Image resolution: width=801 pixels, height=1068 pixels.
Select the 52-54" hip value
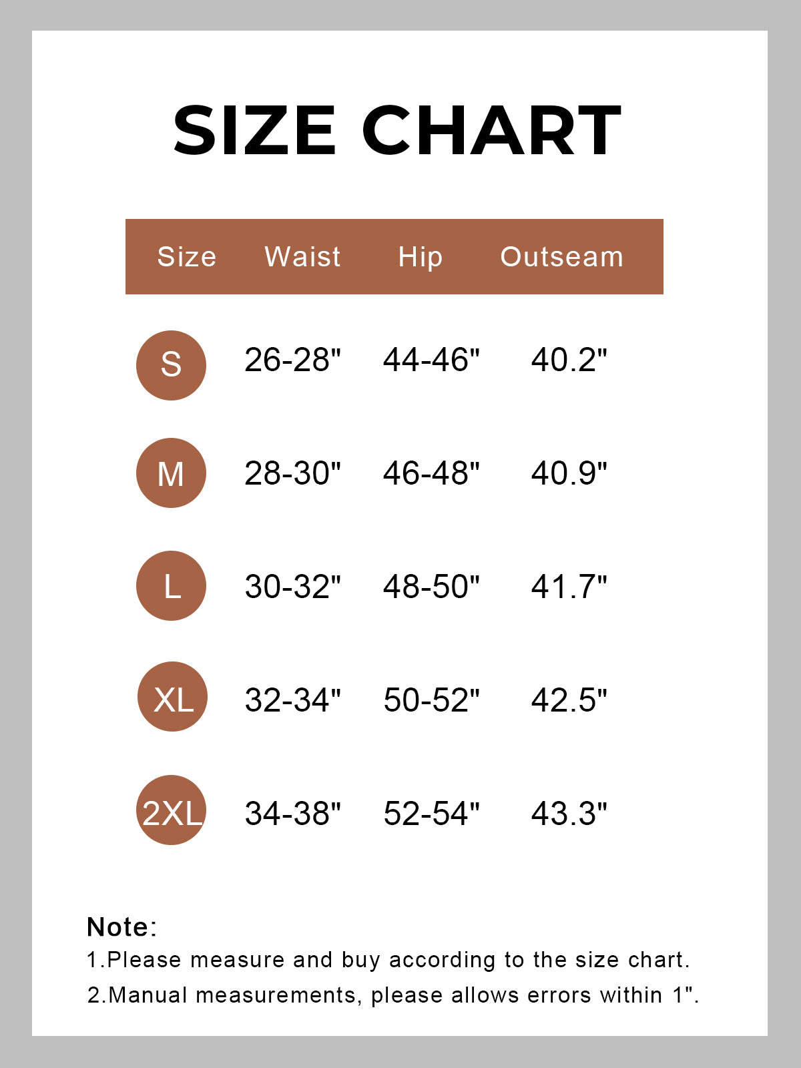[431, 814]
